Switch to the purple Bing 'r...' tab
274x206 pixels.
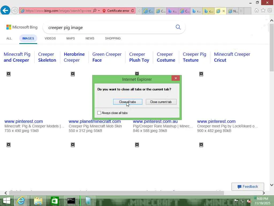tap(172, 11)
